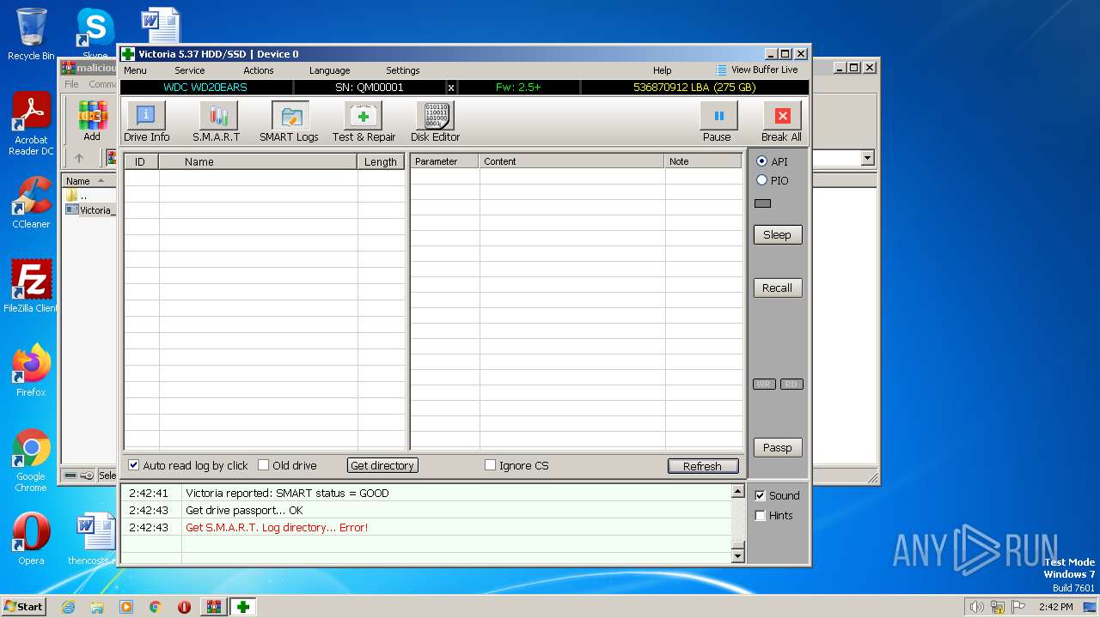The width and height of the screenshot is (1100, 618).
Task: Select the PIO radio button
Action: [761, 180]
